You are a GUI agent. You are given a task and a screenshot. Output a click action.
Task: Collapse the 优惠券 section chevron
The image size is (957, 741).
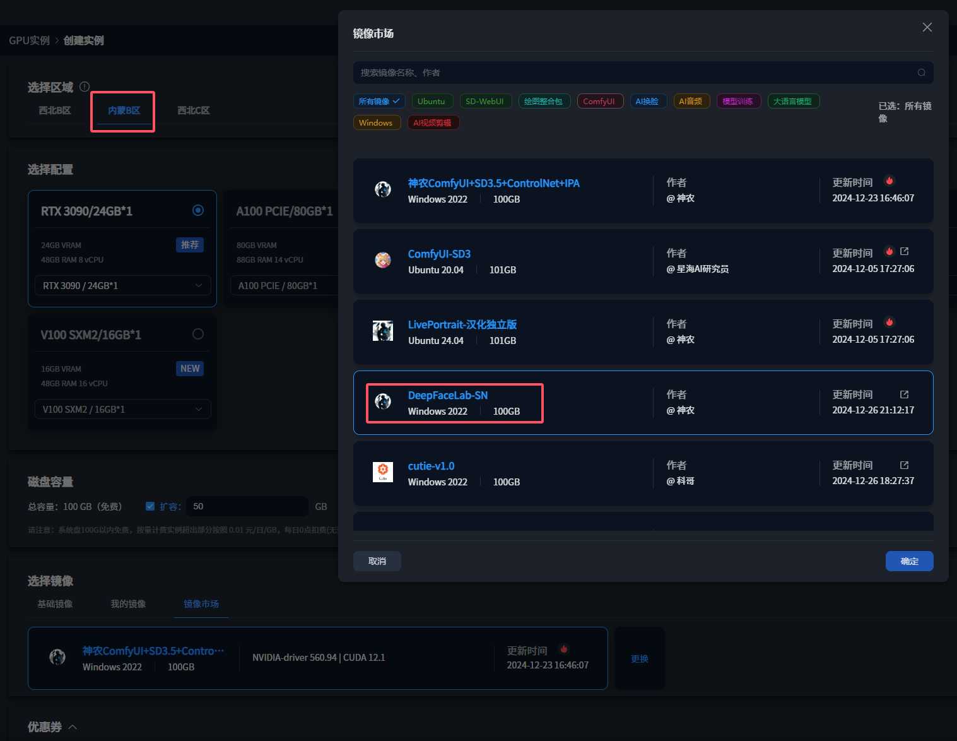(73, 727)
